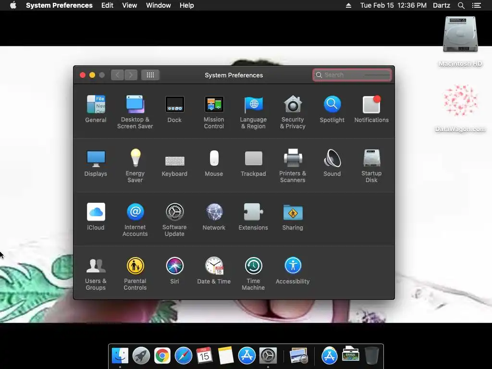
Task: Open the Sound preference pane
Action: pos(332,162)
